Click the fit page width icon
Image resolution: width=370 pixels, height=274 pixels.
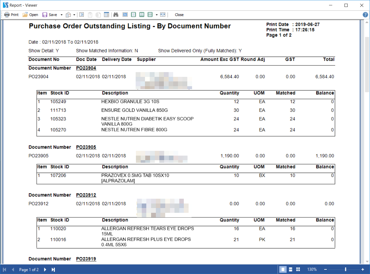(163, 15)
